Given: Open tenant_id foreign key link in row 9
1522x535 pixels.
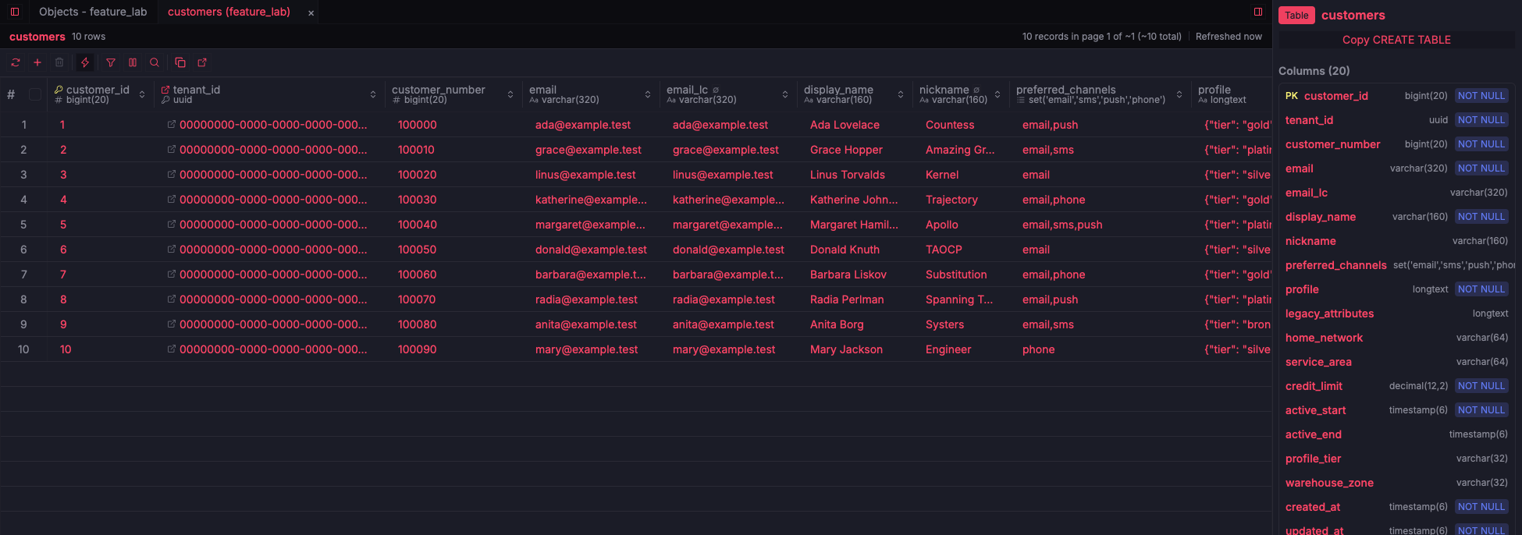Looking at the screenshot, I should coord(172,324).
